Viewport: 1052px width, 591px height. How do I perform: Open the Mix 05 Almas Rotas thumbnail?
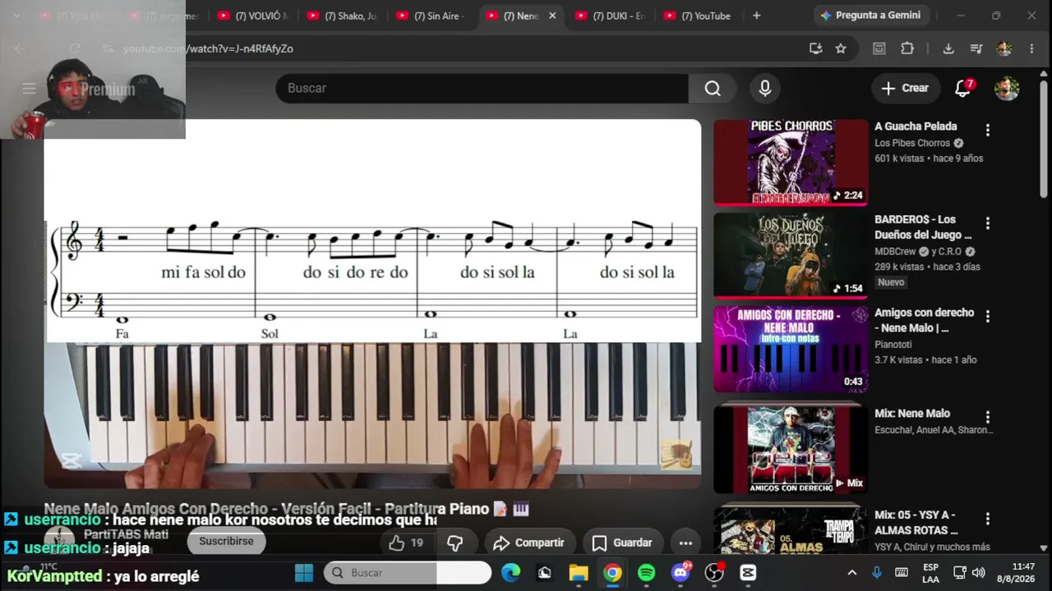coord(791,531)
